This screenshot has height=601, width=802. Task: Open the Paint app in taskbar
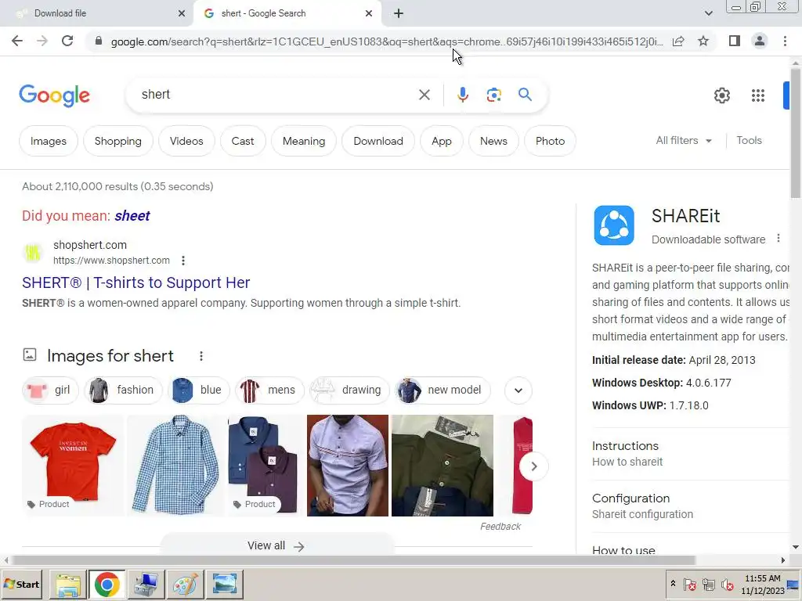pyautogui.click(x=185, y=584)
